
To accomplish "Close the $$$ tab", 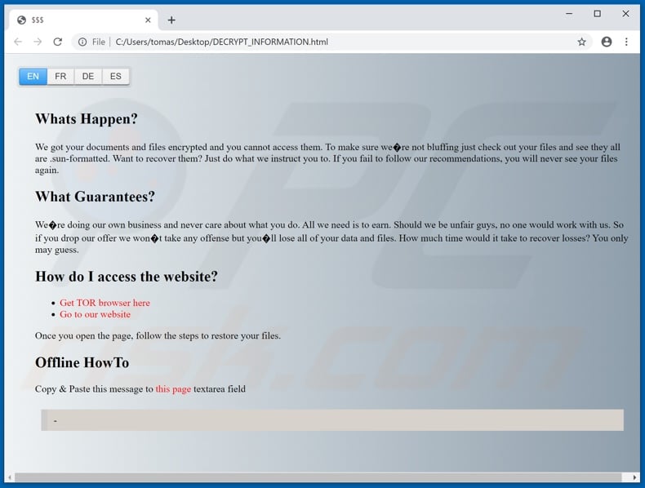I will 148,20.
